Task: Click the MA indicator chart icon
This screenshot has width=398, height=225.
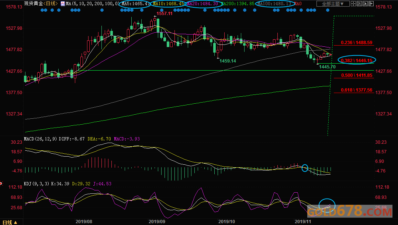Action: click(63, 4)
